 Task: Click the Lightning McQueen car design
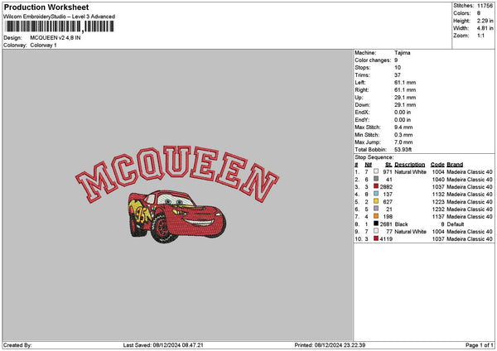(177, 216)
